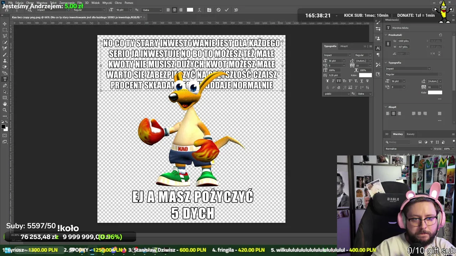This screenshot has height=256, width=456.
Task: Convert text to 3D from options bar
Action: (x=236, y=10)
